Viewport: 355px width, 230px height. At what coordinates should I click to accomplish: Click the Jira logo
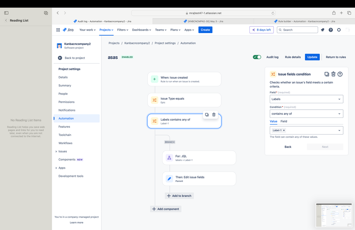click(68, 30)
